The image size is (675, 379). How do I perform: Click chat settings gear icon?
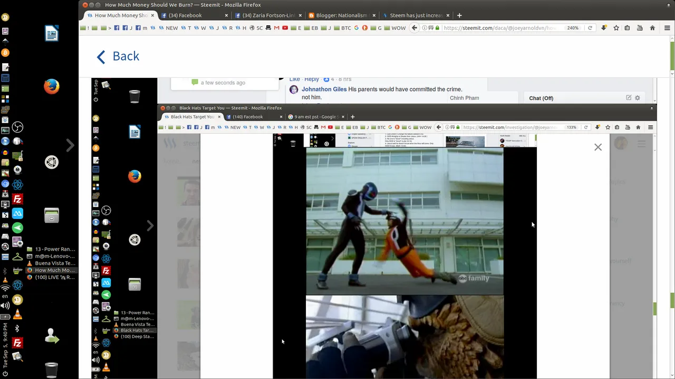[637, 98]
